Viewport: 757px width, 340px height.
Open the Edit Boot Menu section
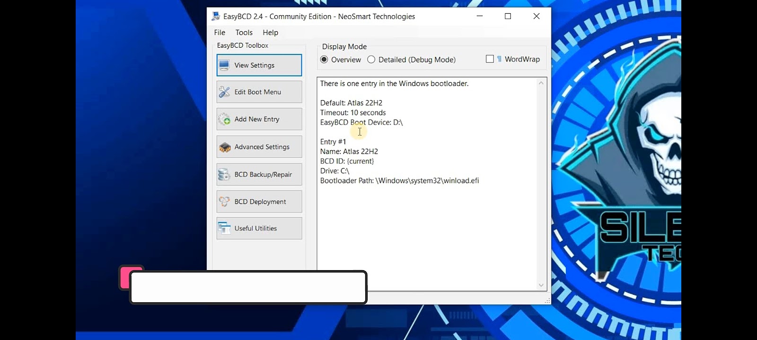[259, 92]
